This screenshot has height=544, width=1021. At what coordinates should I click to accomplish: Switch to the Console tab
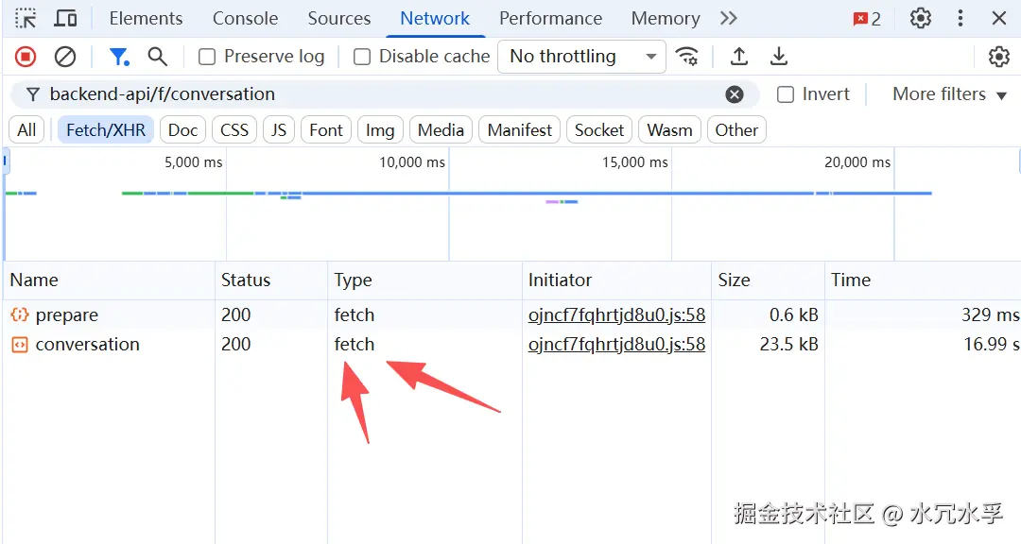[245, 18]
